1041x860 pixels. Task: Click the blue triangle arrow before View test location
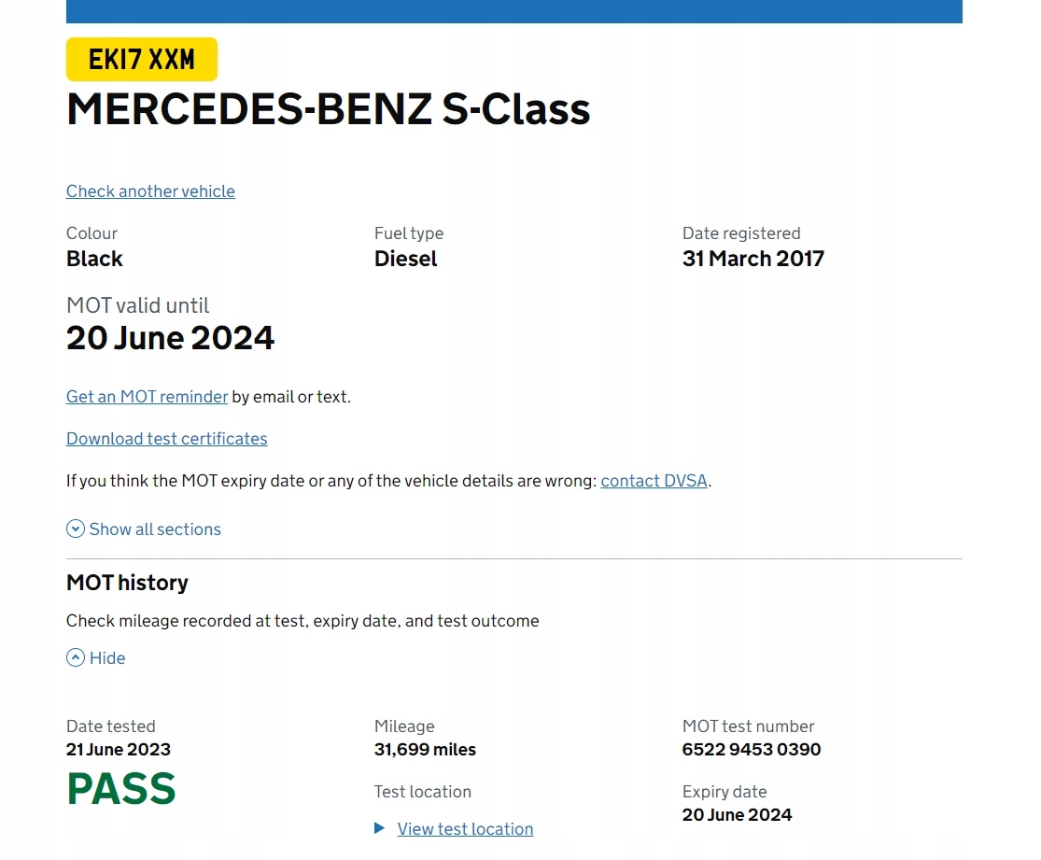click(x=380, y=828)
